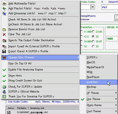Open the Video Codec dropdown arrow

[93, 7]
